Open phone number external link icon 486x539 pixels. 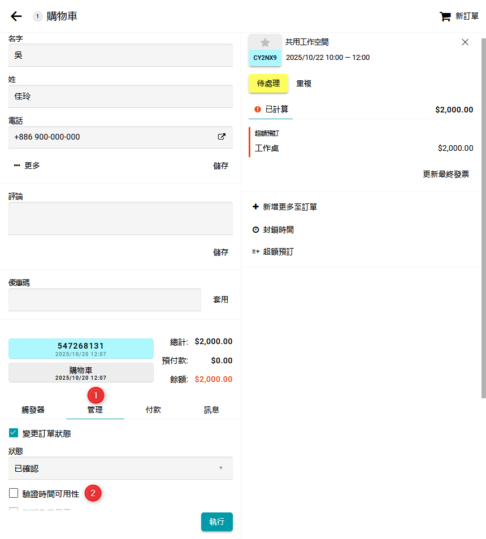click(x=222, y=137)
